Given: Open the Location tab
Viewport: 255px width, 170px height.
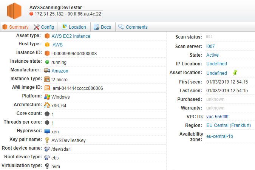Looking at the screenshot, I should [74, 27].
